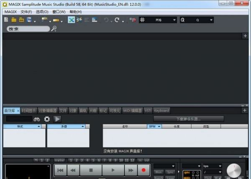This screenshot has height=179, width=251.
Task: Click the track insert icon after the save button
Action: (44, 20)
